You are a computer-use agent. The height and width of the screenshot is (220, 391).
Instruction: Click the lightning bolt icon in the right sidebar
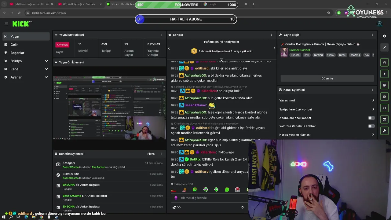[x=384, y=74]
